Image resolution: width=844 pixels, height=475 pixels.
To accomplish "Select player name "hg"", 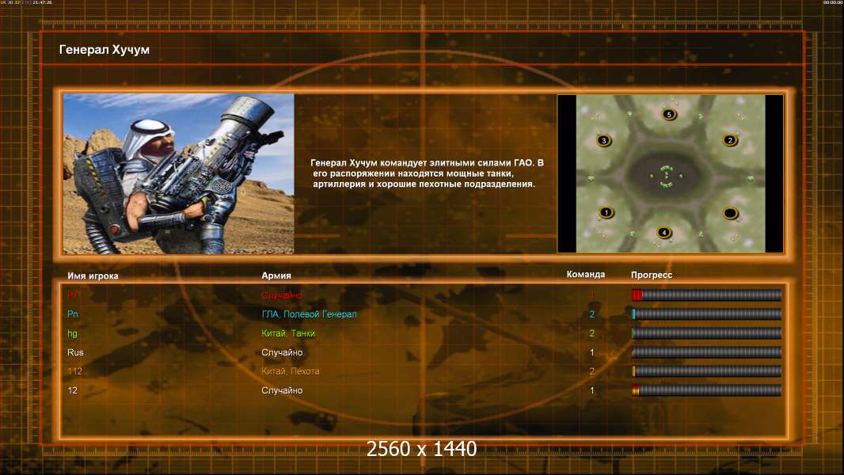I will click(x=72, y=333).
